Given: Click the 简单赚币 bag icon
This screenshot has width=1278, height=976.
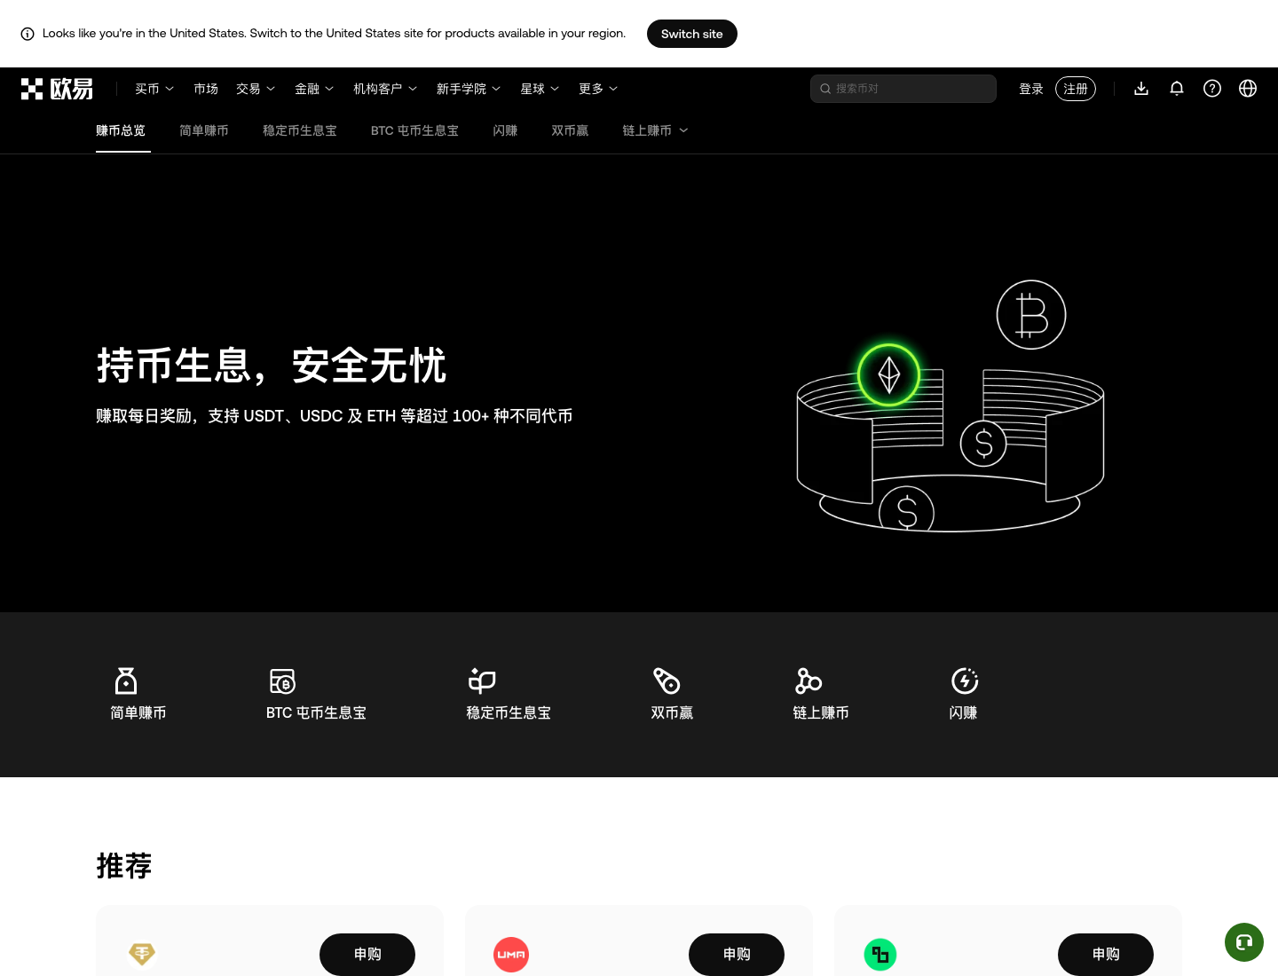Looking at the screenshot, I should pyautogui.click(x=126, y=681).
